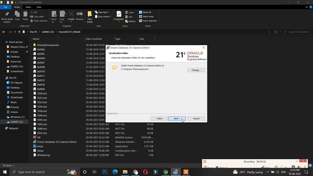Screen dimensions: 313x176
Task: Open Opera browser from taskbar
Action: (x=145, y=172)
